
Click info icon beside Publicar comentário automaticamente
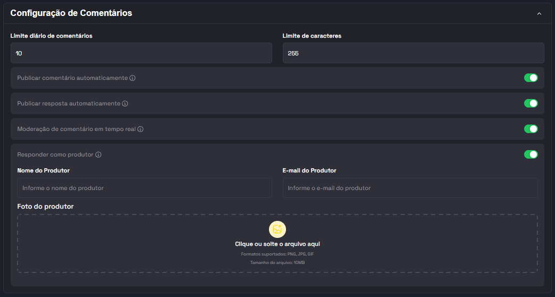(133, 78)
